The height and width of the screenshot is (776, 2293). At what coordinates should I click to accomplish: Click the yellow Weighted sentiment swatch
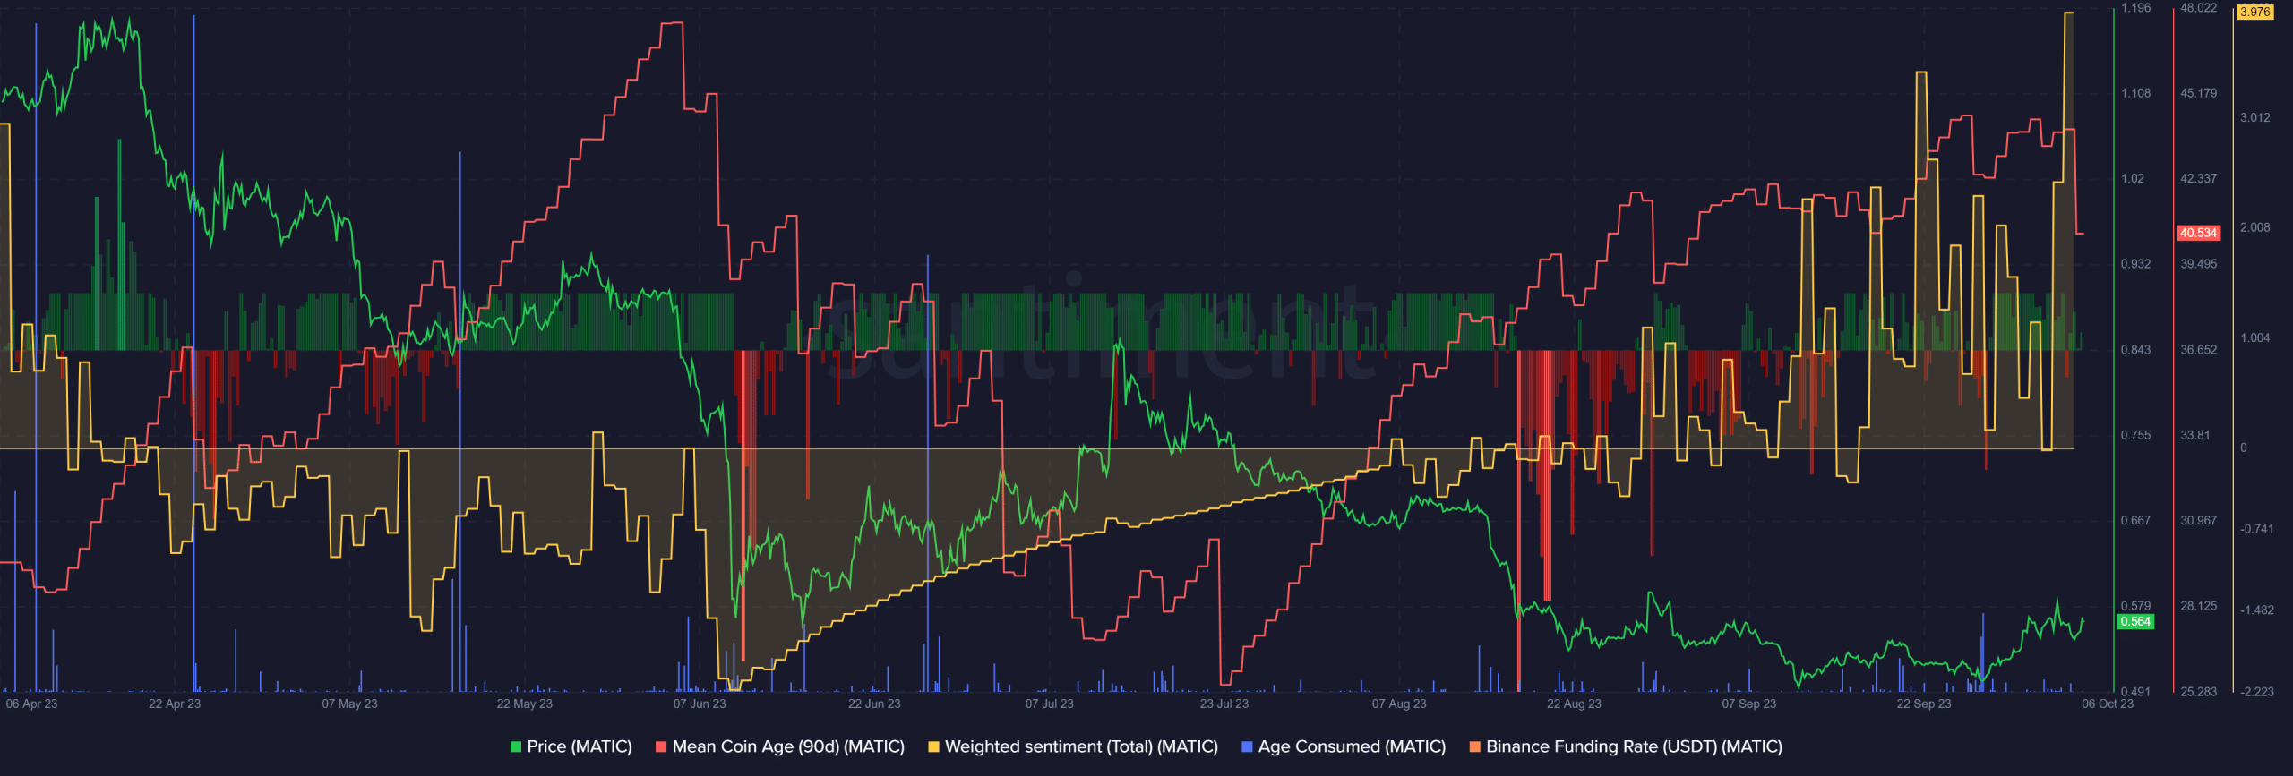[x=933, y=746]
